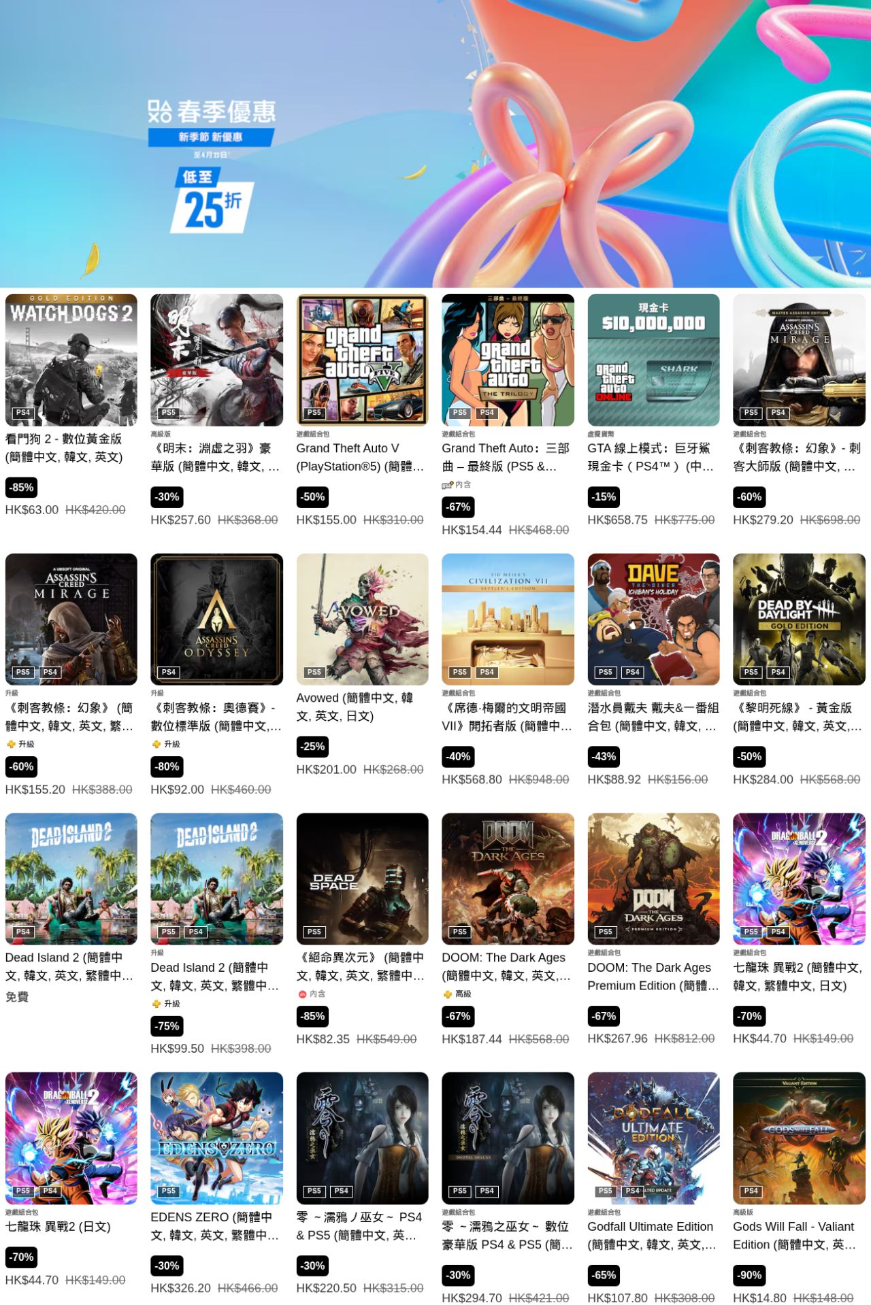Select the Dave the Diver bundle cover

tap(653, 619)
